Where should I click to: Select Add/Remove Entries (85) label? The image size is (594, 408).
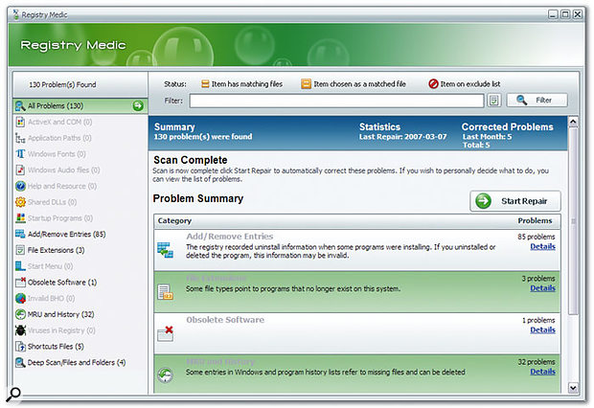(x=67, y=234)
